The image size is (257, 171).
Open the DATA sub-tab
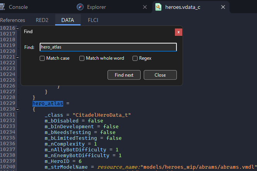pos(68,20)
